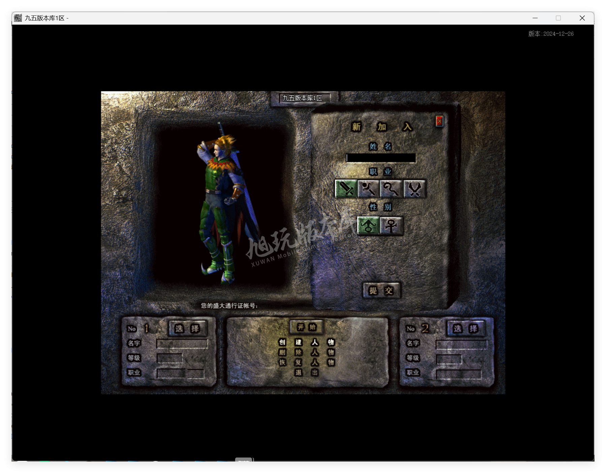Select the warrior sword class icon
Viewport: 606px width, 473px height.
346,189
